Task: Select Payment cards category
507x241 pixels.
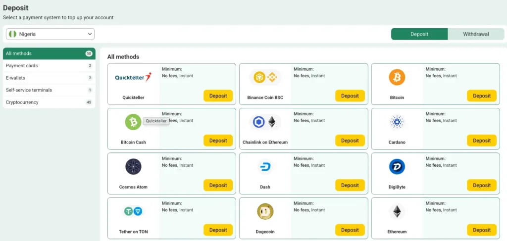Action: point(49,66)
